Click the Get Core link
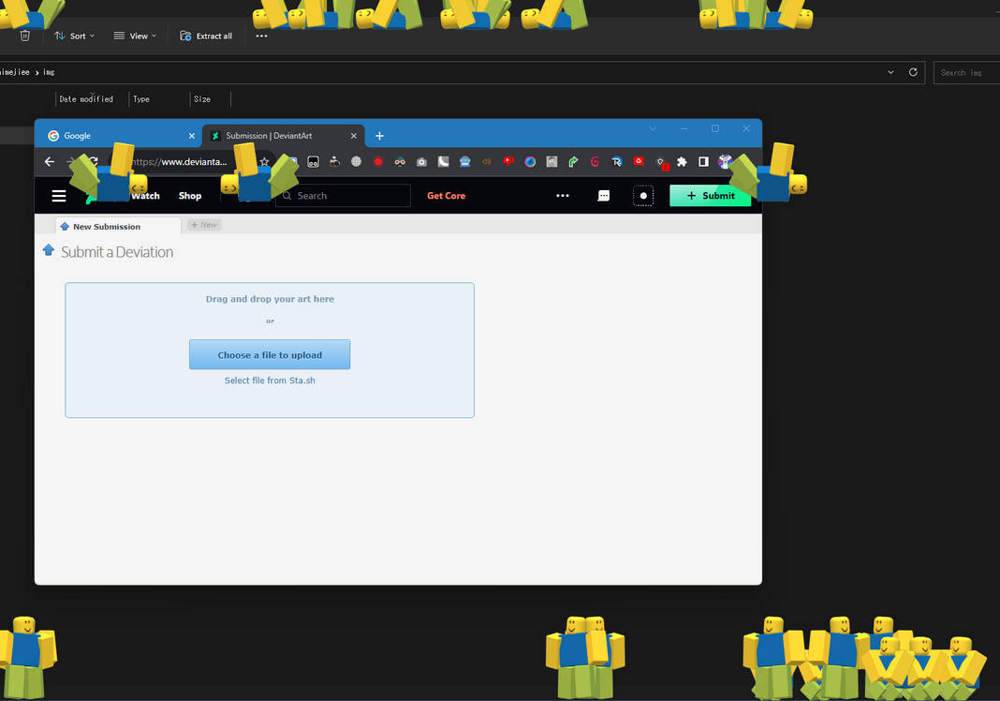Viewport: 1000px width, 701px height. [446, 196]
